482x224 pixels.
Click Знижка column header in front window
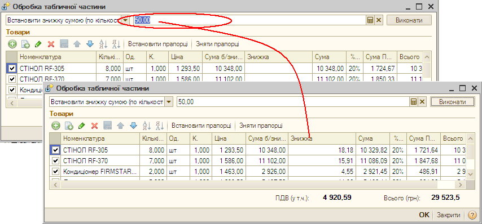tap(322, 139)
